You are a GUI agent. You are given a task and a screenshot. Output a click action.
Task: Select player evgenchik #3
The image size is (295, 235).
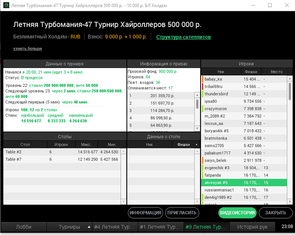tap(244, 168)
